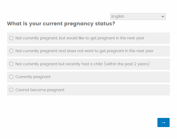Click empty gray area of 'Cannot become pregnant' row
Viewport: 177px width, 139px height.
coord(119,90)
